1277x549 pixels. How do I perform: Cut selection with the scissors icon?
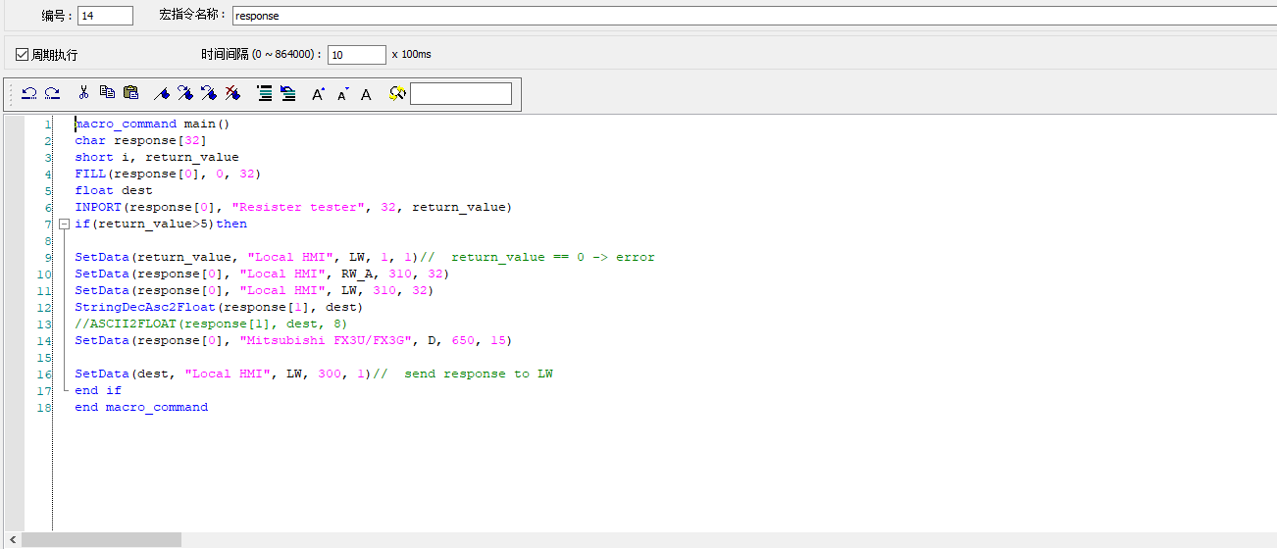click(x=83, y=93)
